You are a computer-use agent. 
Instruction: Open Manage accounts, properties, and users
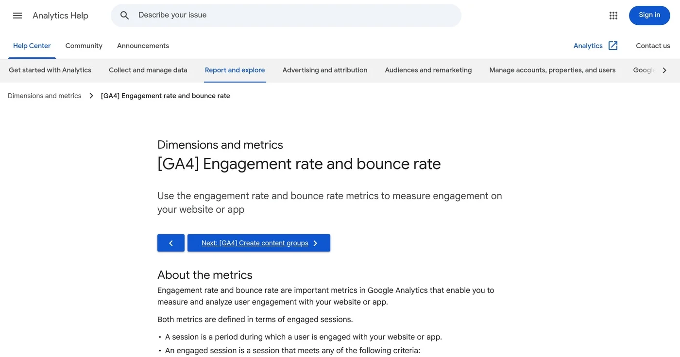pos(552,70)
